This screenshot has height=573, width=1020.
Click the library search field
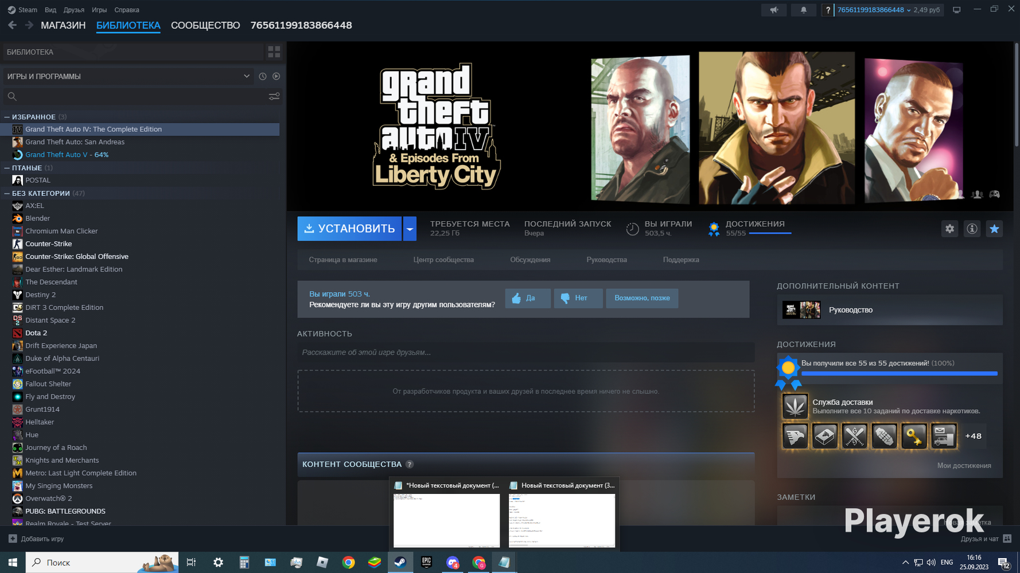(x=142, y=96)
